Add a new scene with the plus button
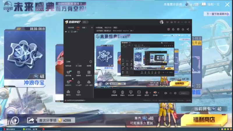The image size is (233, 131). (x=92, y=28)
